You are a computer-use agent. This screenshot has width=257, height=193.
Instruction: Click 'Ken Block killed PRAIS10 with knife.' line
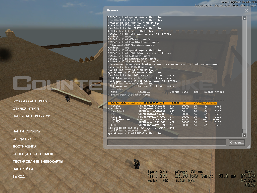(x=135, y=28)
